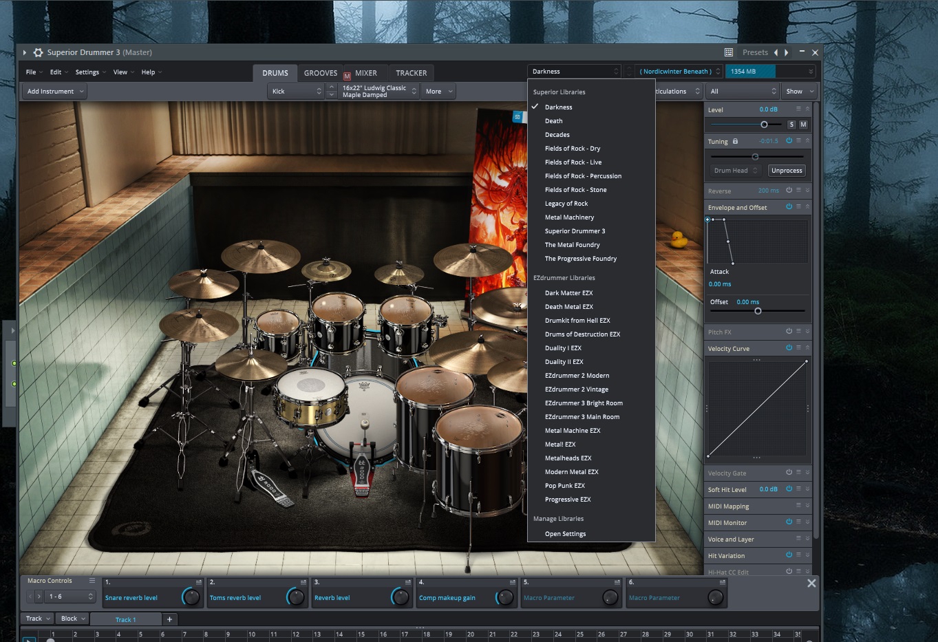Viewport: 938px width, 642px height.
Task: Open MIDI Mapping options menu icon
Action: [x=798, y=505]
